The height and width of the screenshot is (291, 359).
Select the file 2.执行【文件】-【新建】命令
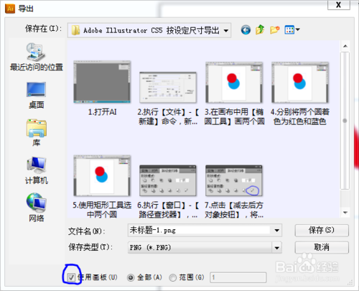168,98
